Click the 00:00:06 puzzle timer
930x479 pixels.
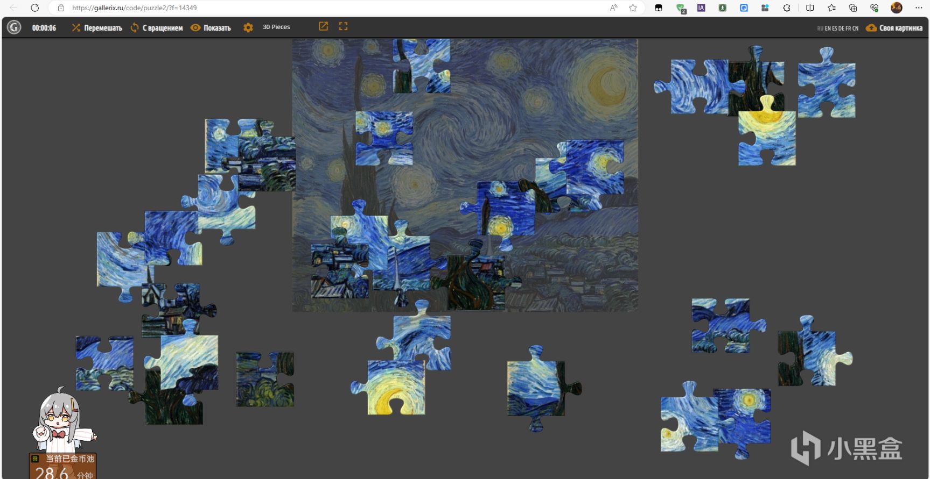coord(44,28)
